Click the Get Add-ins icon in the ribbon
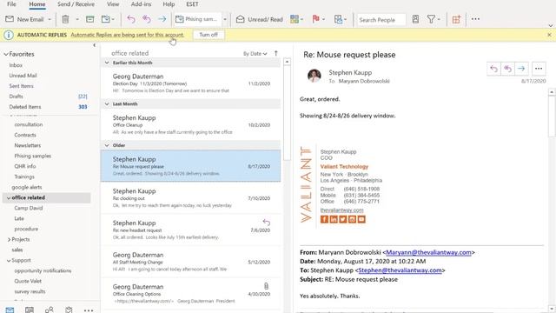Viewport: 556px width, 313px height. tap(456, 19)
